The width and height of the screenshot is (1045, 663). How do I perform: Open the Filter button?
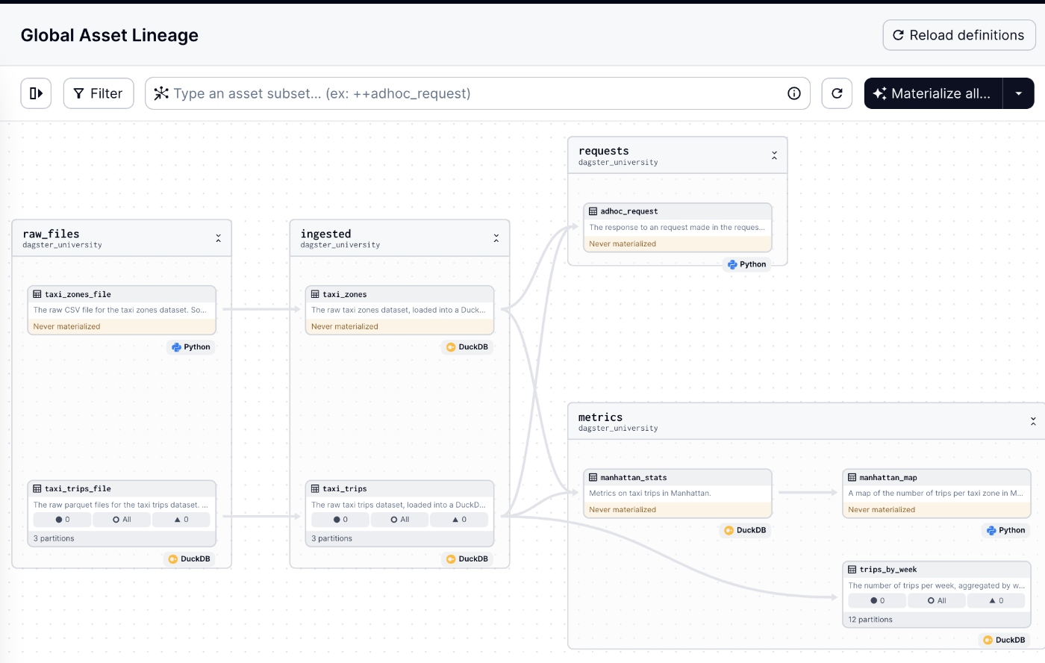99,93
